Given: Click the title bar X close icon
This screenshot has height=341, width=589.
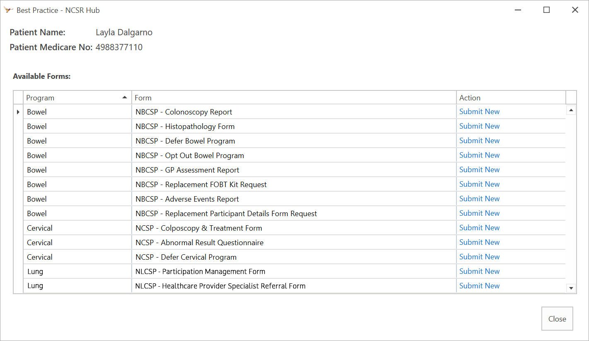Looking at the screenshot, I should [575, 10].
